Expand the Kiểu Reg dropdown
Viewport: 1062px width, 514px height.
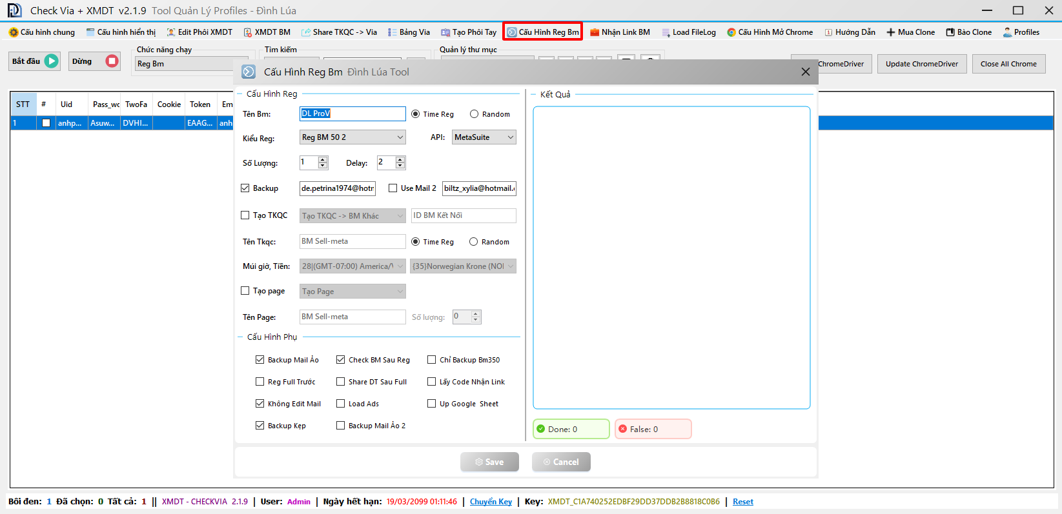coord(400,137)
